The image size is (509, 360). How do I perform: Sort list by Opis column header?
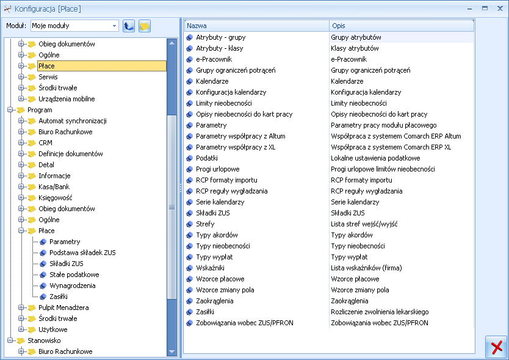402,26
